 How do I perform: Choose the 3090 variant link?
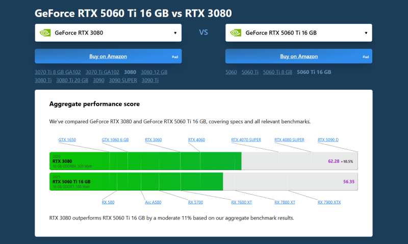click(98, 80)
